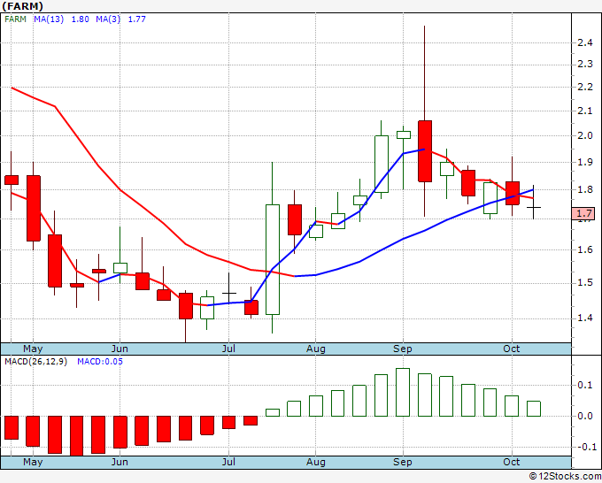Select Jul on the MACD panel month axis
The width and height of the screenshot is (602, 483).
pyautogui.click(x=228, y=462)
